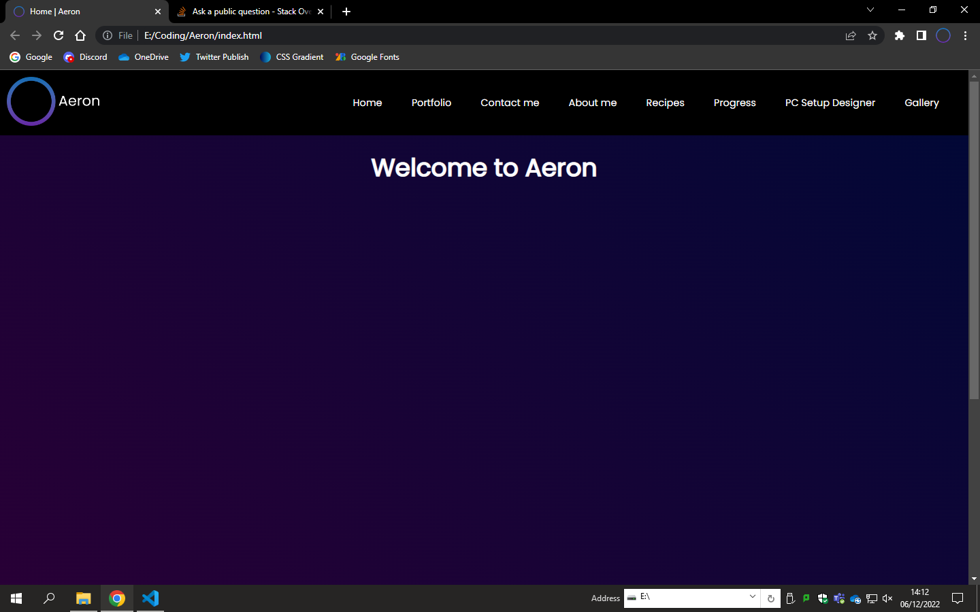Go back in browser history
This screenshot has width=980, height=612.
point(15,35)
